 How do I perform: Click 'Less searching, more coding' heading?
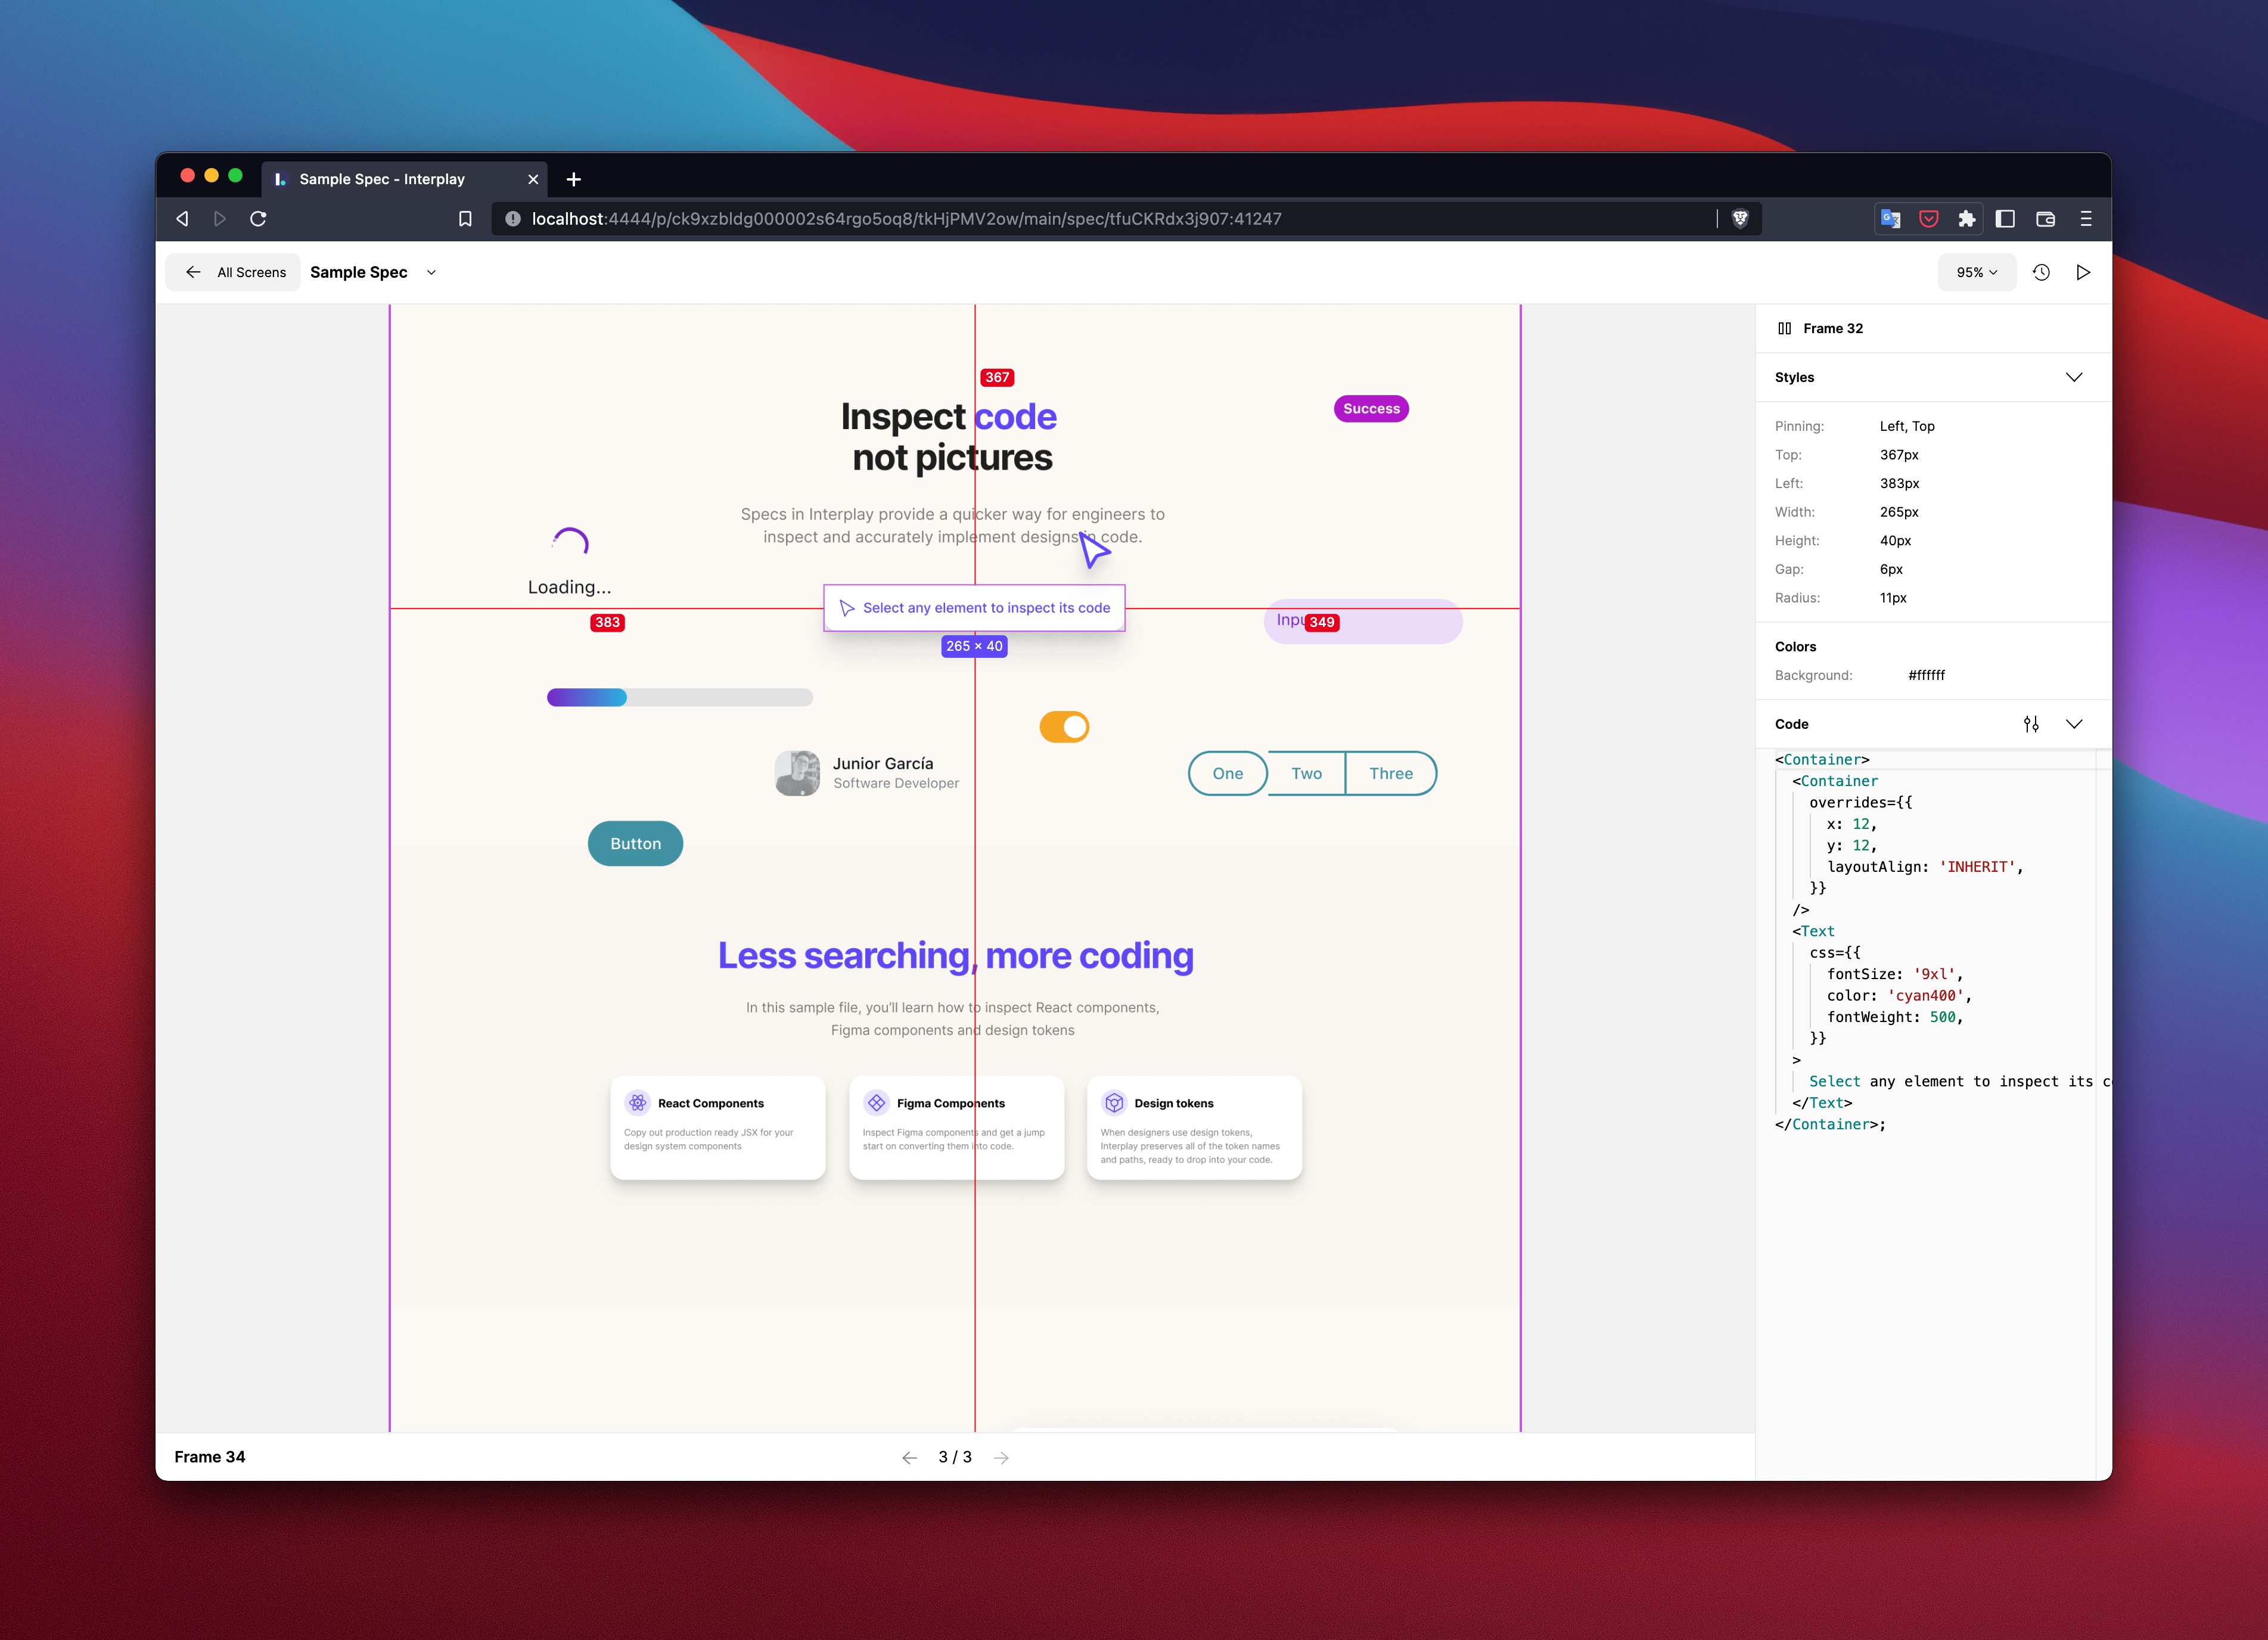pyautogui.click(x=955, y=956)
